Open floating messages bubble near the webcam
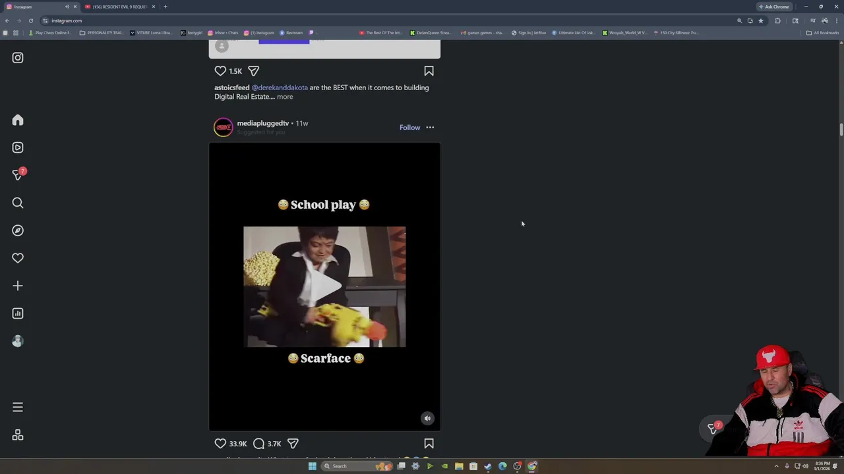Viewport: 844px width, 474px height. pyautogui.click(x=713, y=428)
